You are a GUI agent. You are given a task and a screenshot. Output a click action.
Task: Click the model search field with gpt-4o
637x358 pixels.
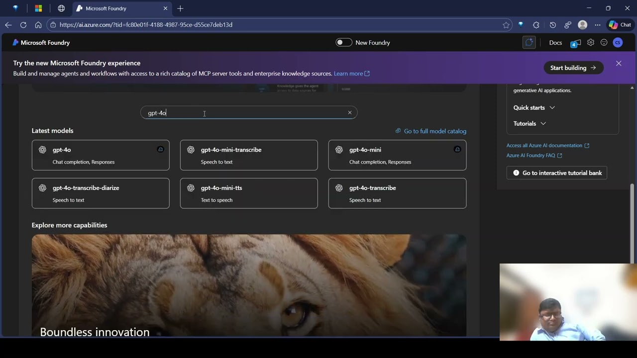[x=249, y=113]
